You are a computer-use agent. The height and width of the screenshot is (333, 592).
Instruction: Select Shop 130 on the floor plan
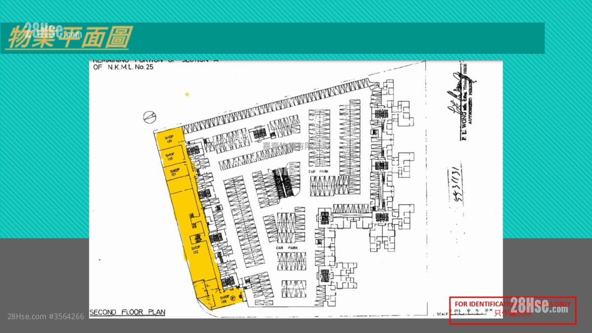tap(170, 156)
